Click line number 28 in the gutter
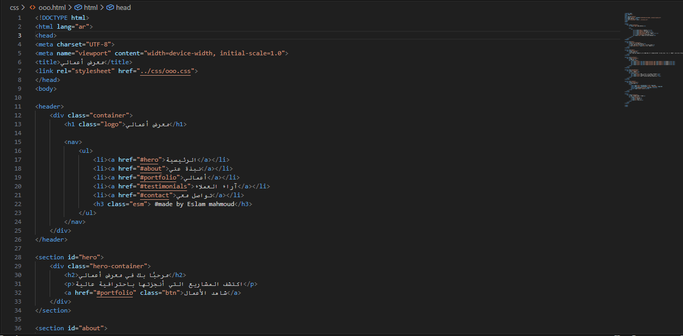Image resolution: width=683 pixels, height=336 pixels. (x=18, y=257)
